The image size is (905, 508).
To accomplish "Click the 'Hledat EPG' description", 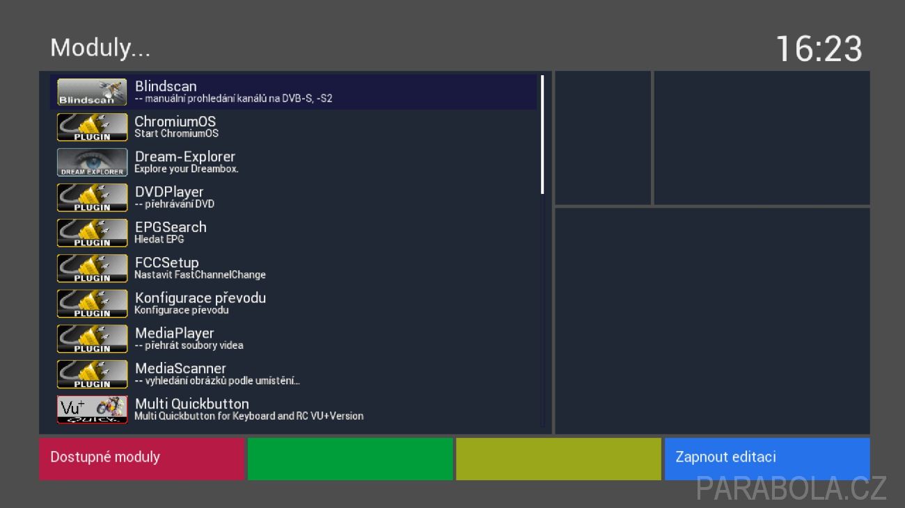I will click(159, 239).
